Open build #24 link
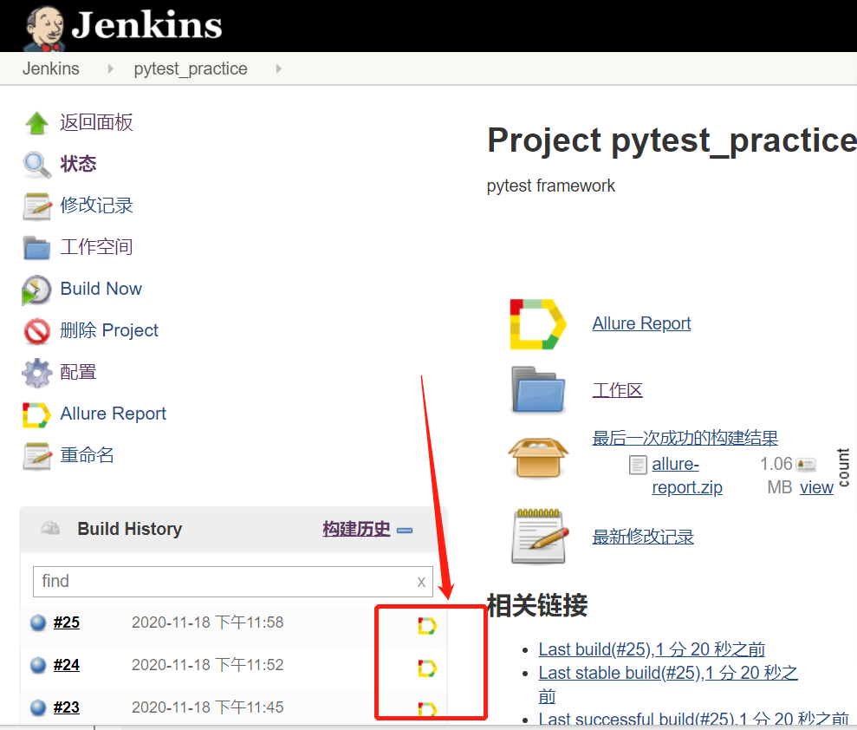 pyautogui.click(x=67, y=665)
